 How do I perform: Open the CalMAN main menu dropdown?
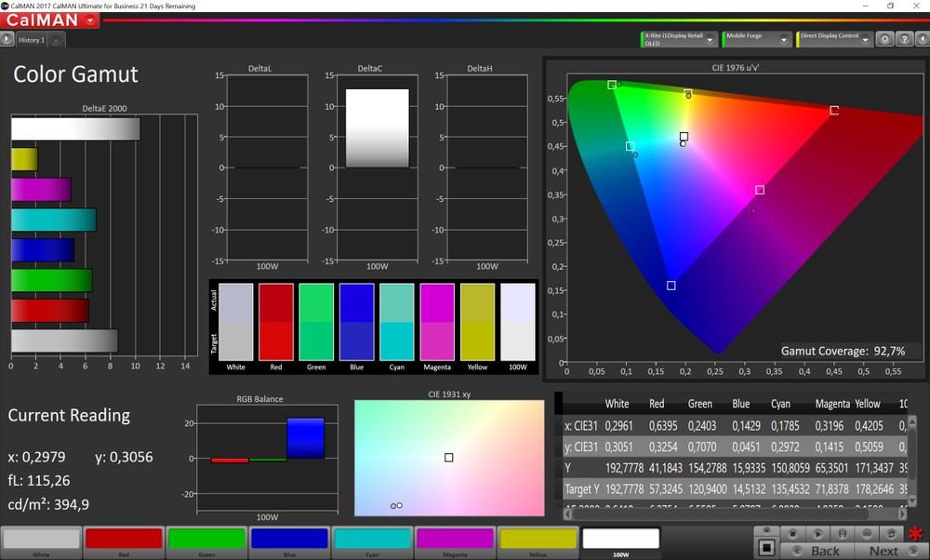89,20
